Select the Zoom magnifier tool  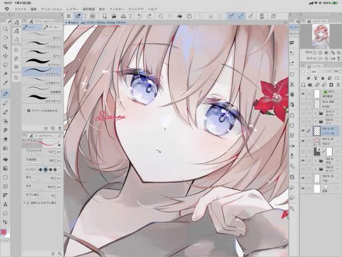click(x=6, y=29)
